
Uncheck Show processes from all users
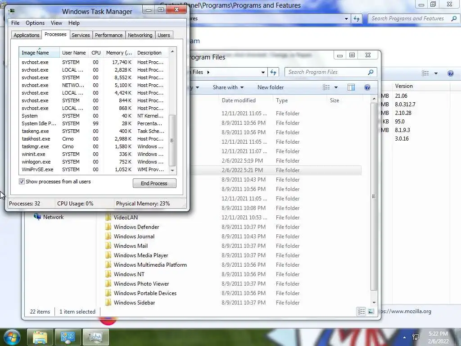(x=22, y=182)
